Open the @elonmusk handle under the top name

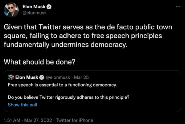pyautogui.click(x=35, y=13)
